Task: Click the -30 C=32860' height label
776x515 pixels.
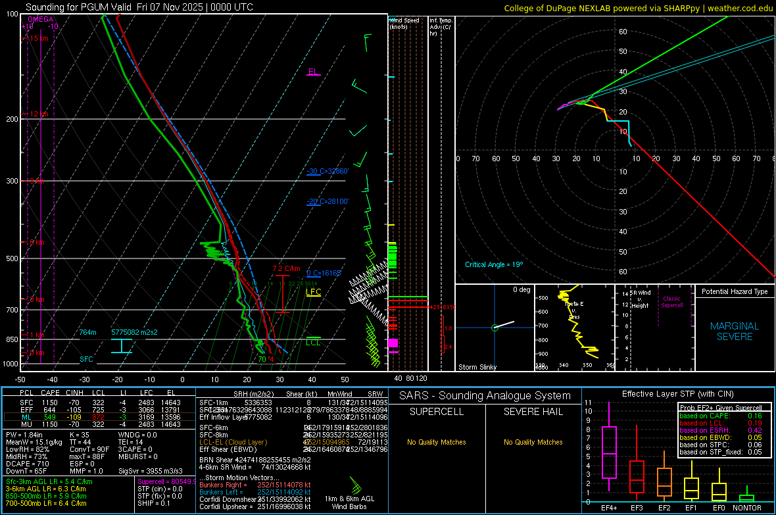Action: 327,171
